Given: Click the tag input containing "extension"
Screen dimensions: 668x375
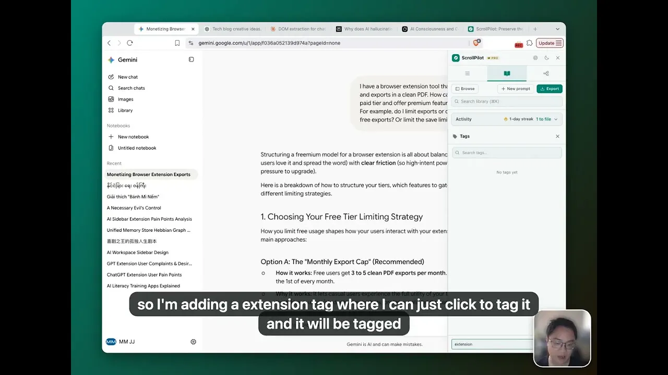Looking at the screenshot, I should (x=493, y=344).
